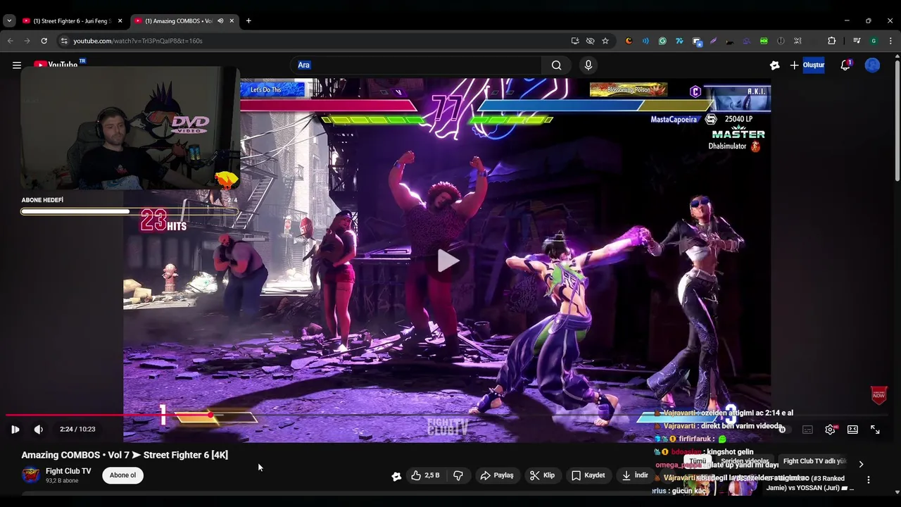
Task: Open Grammarly extension icon
Action: 662,41
